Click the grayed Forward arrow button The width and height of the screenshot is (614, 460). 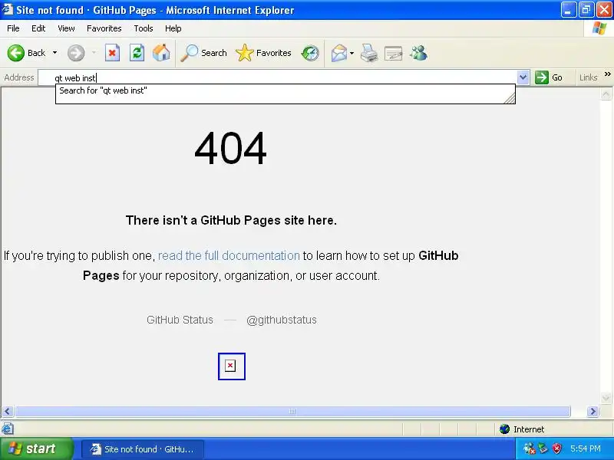(76, 53)
